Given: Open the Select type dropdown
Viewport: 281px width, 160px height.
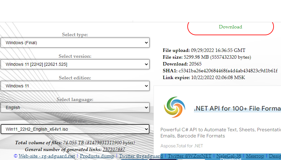Looking at the screenshot, I should [75, 43].
